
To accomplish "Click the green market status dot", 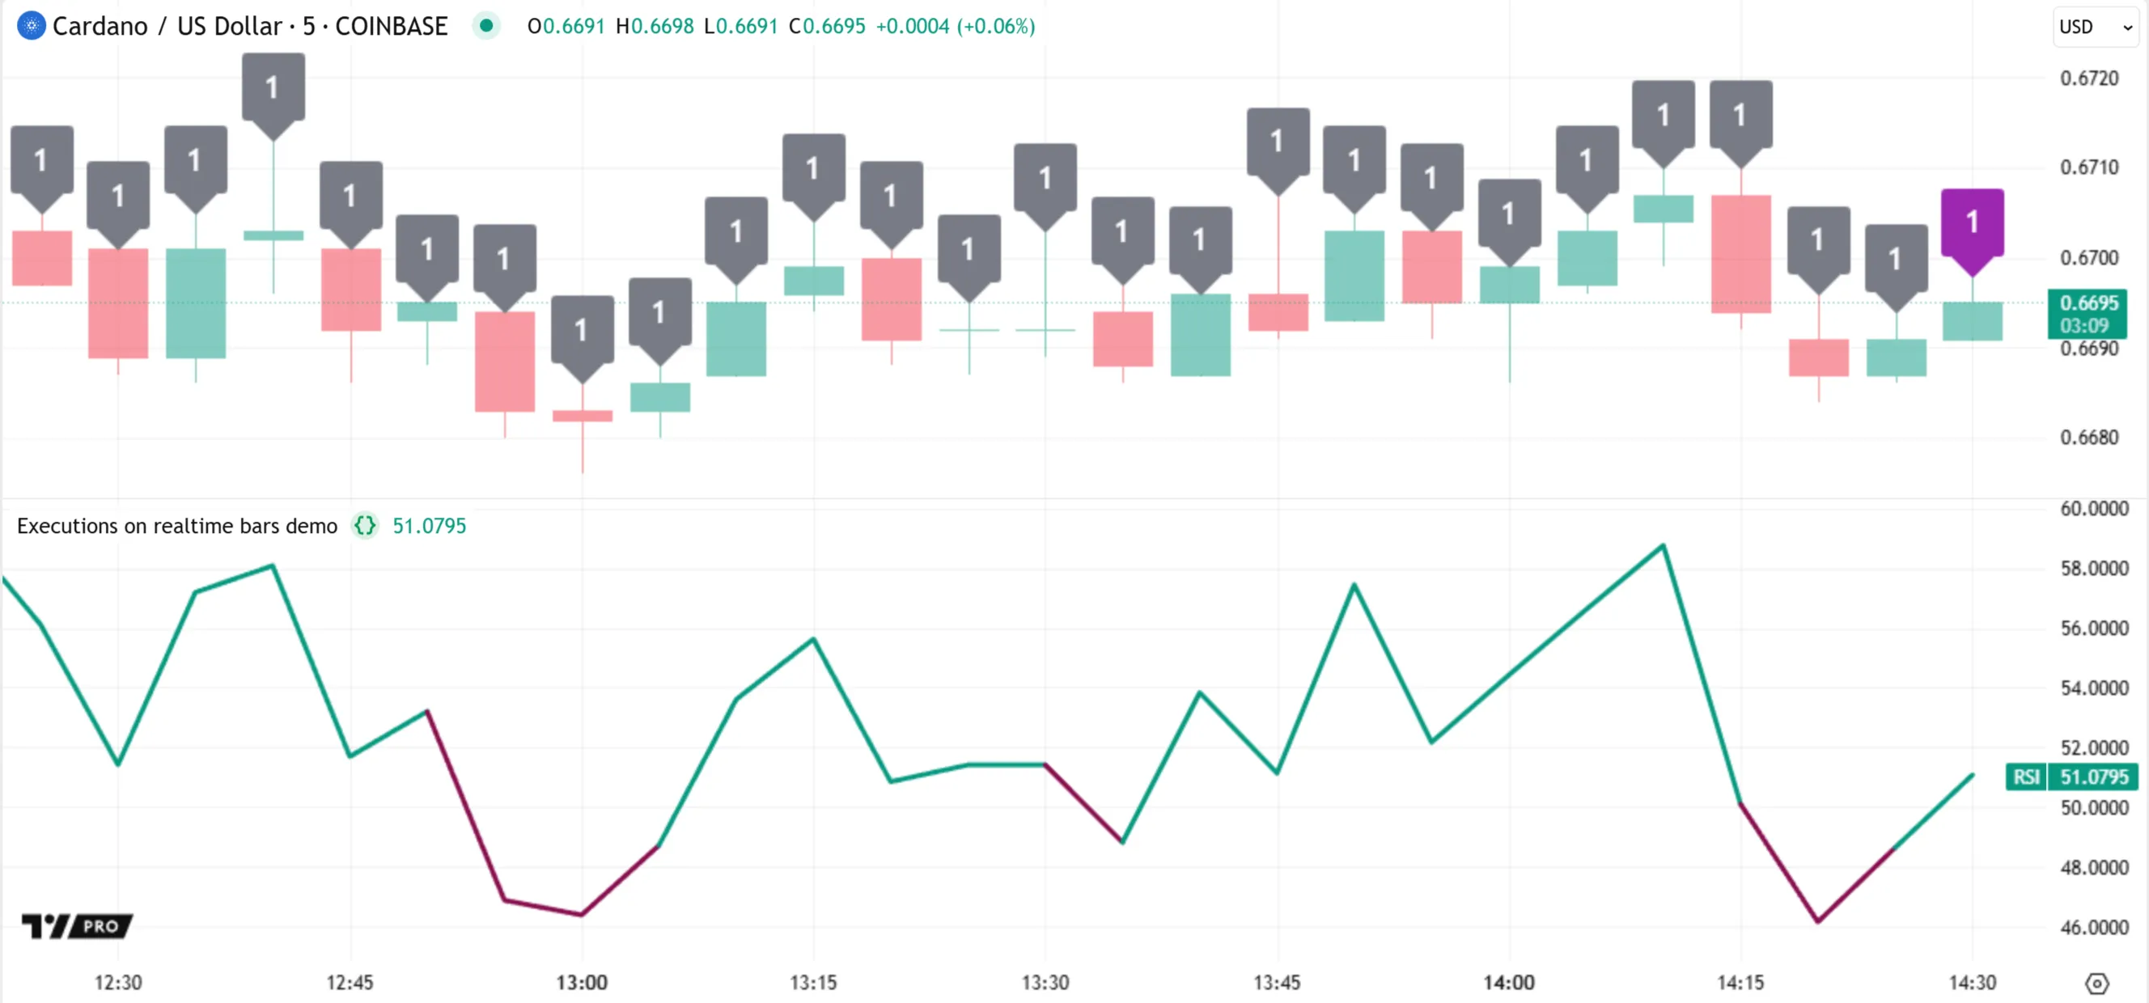I will tap(486, 26).
